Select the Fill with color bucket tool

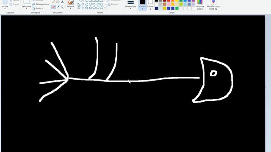coord(58,2)
